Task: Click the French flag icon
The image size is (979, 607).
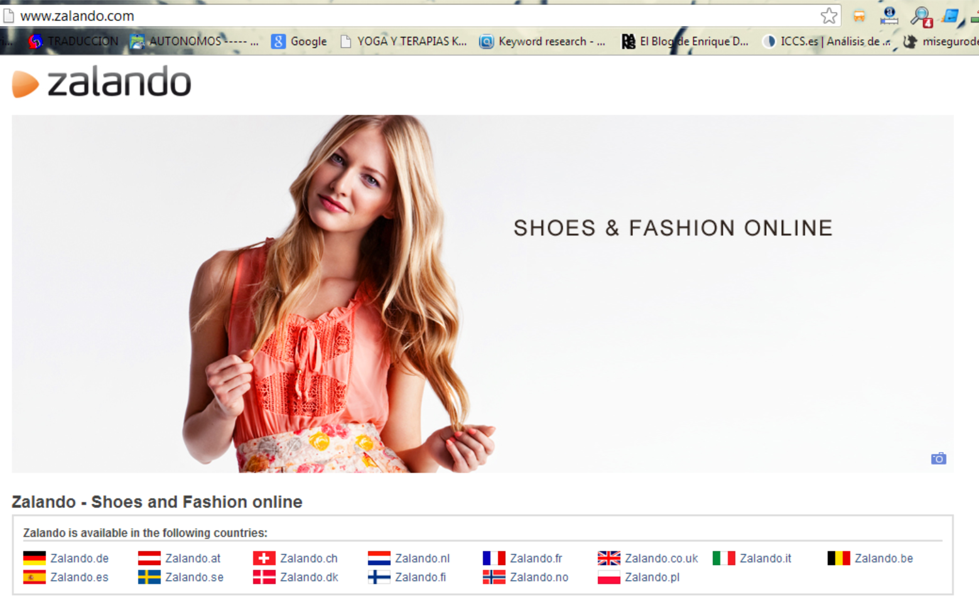Action: [x=494, y=558]
